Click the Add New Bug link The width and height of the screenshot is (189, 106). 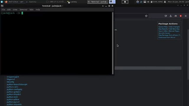coord(174,29)
